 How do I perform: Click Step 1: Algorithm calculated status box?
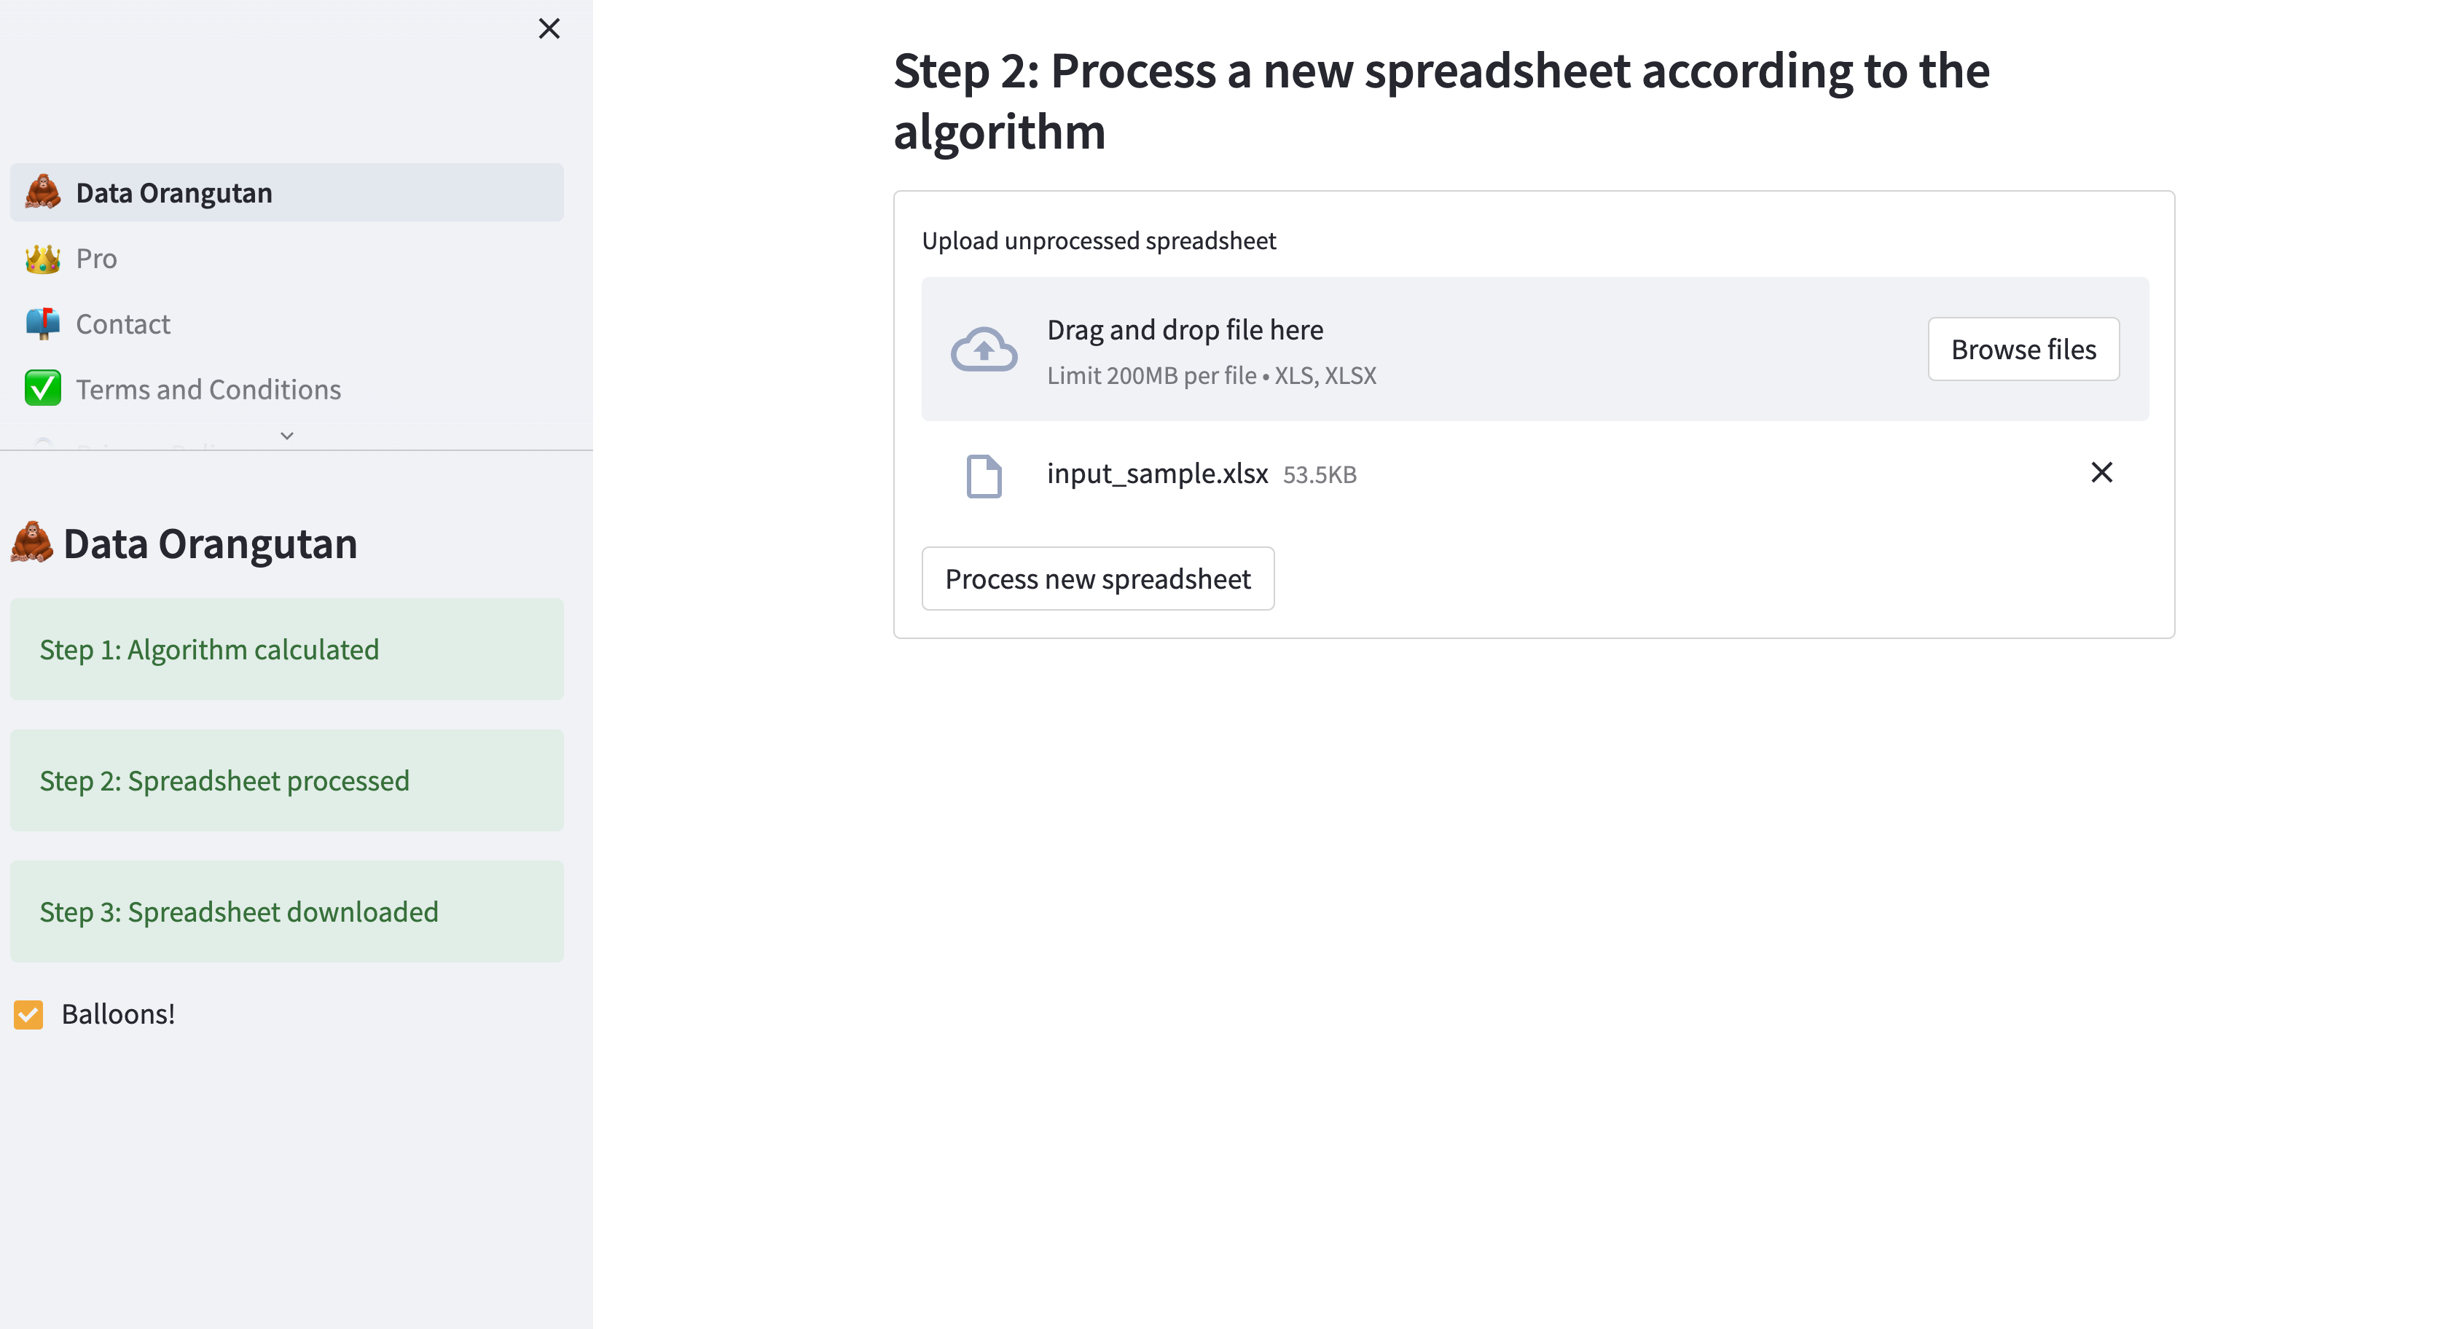click(x=287, y=649)
